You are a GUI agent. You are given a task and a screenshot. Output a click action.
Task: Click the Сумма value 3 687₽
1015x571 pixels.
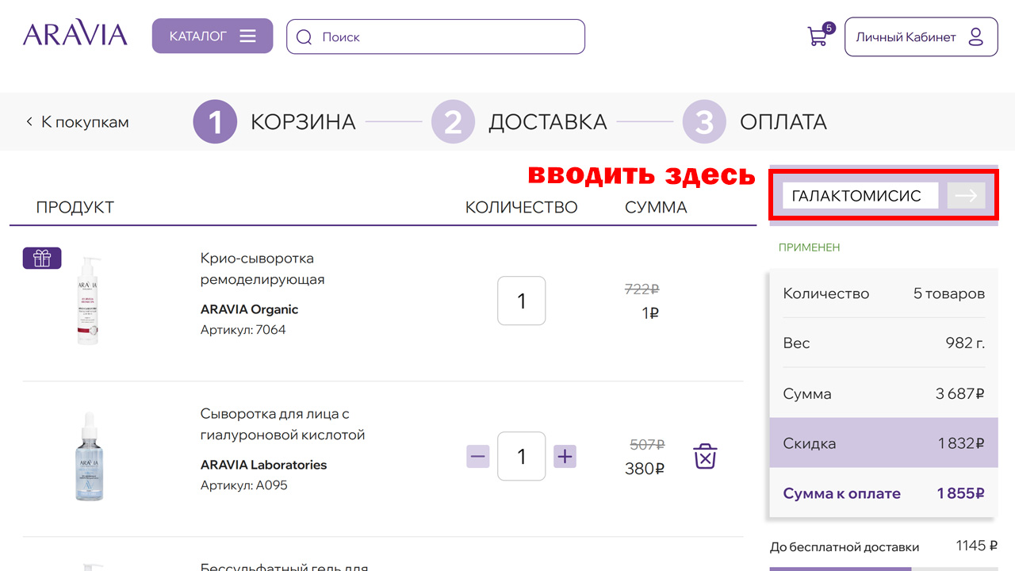[960, 393]
